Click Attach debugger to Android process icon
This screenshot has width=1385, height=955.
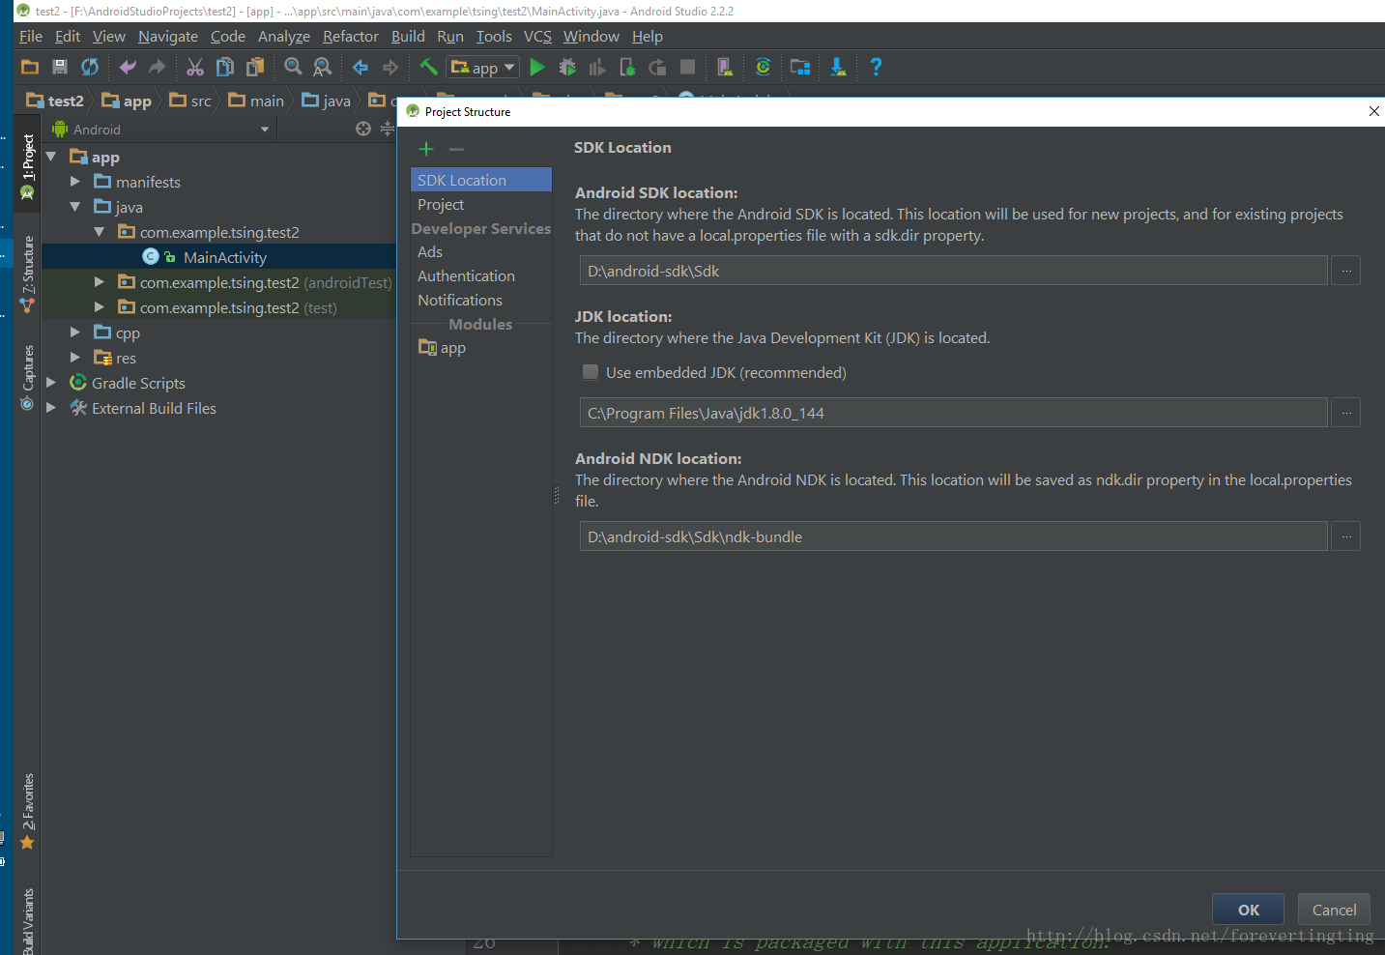click(x=627, y=67)
